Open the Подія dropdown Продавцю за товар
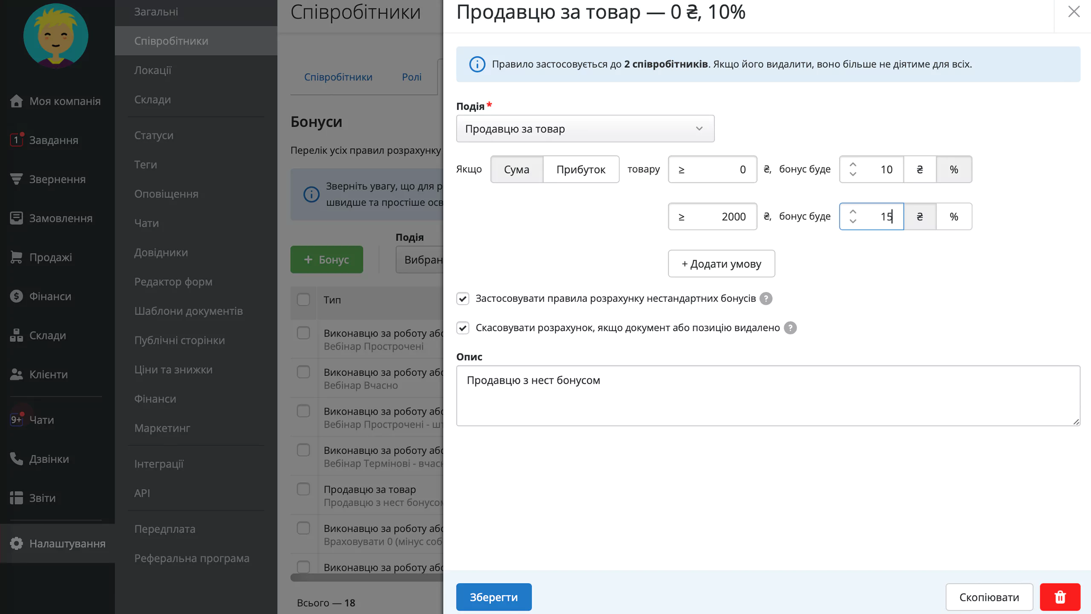 point(585,128)
